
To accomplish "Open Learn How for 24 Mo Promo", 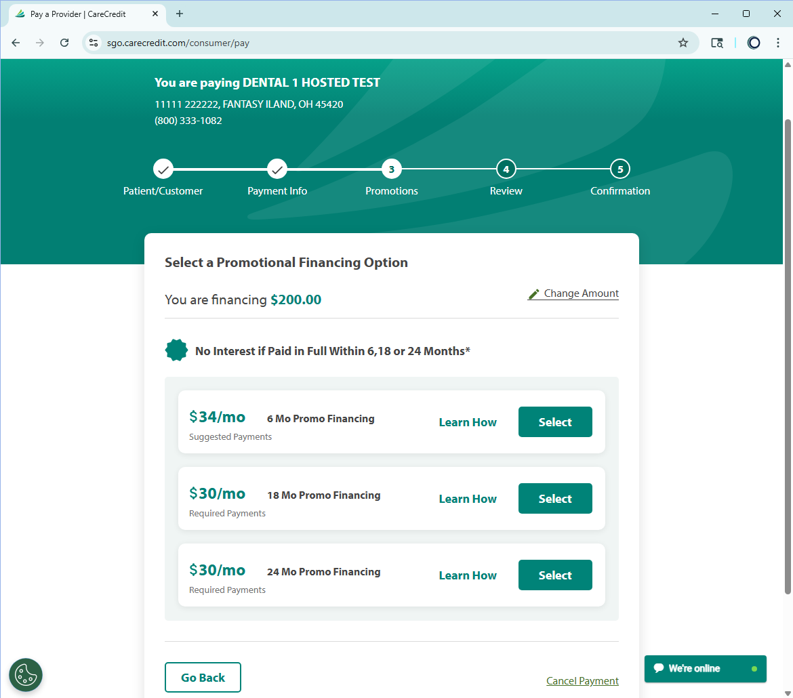I will click(468, 575).
